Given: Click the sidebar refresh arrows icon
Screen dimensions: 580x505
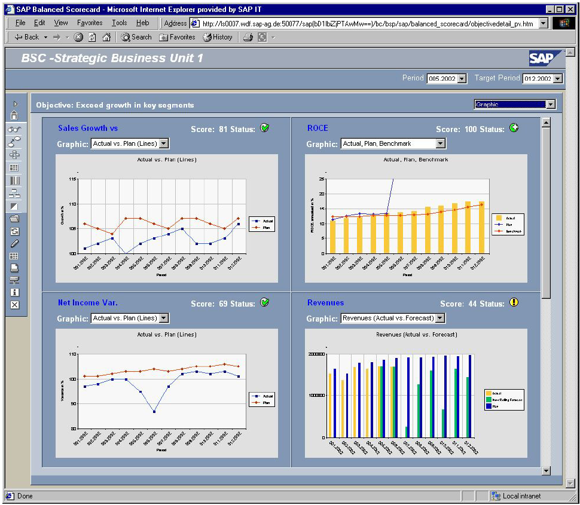Looking at the screenshot, I should (x=14, y=231).
